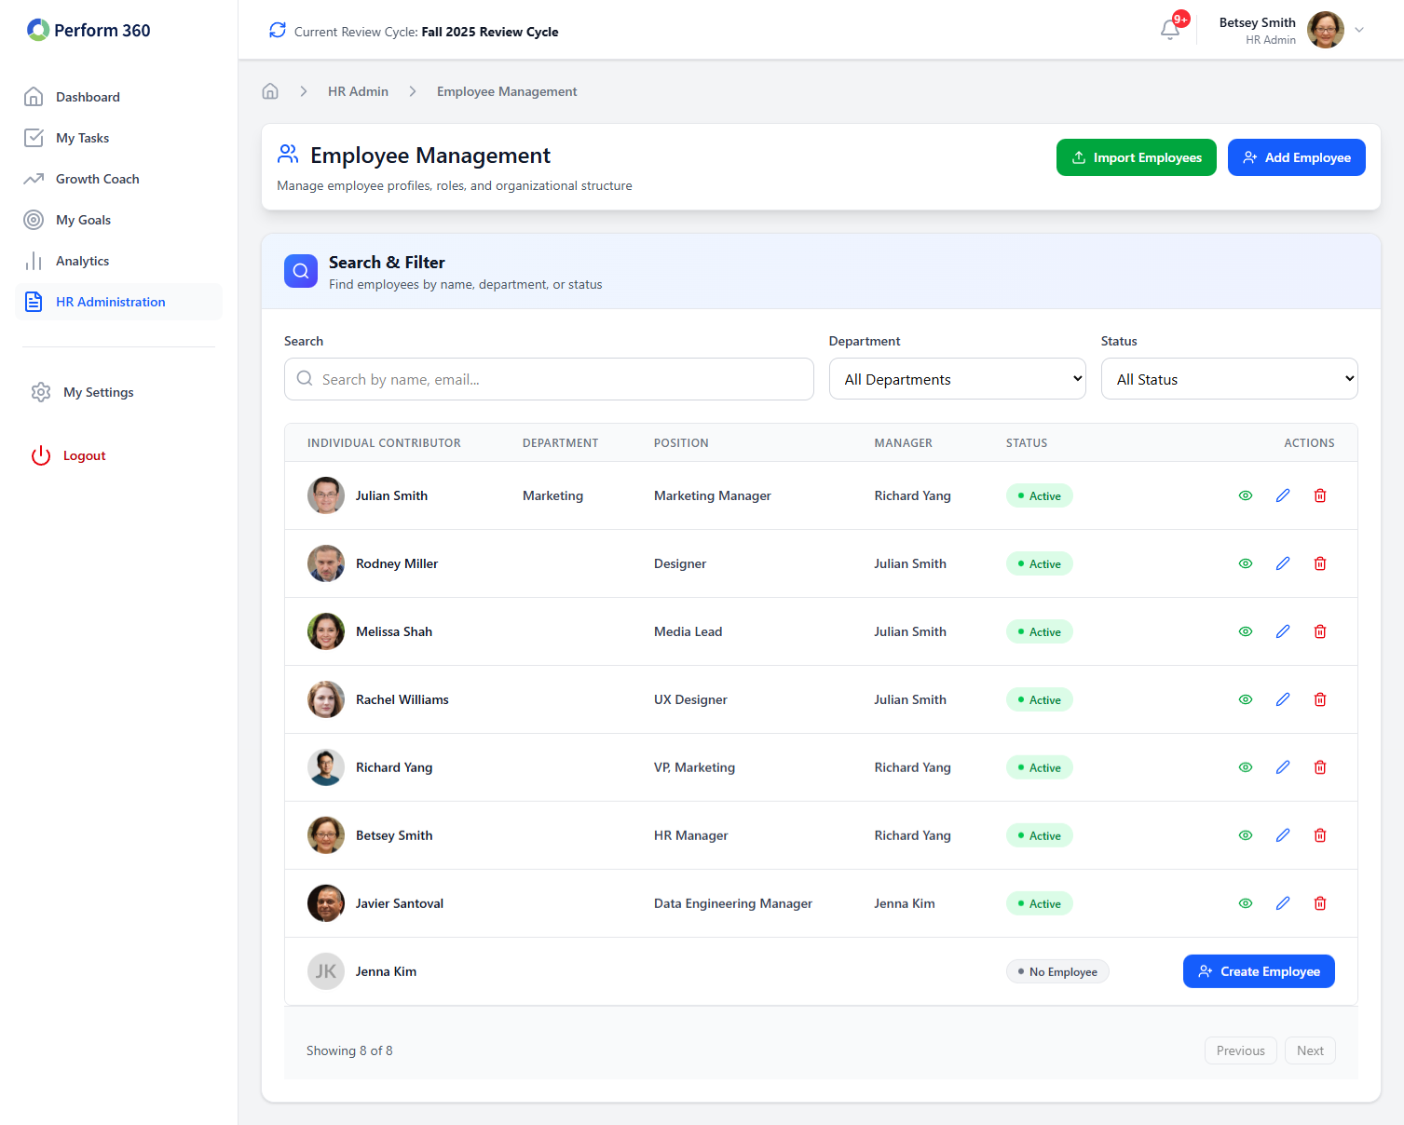Edit Julian Smith's record with pencil icon
1404x1125 pixels.
click(1283, 495)
